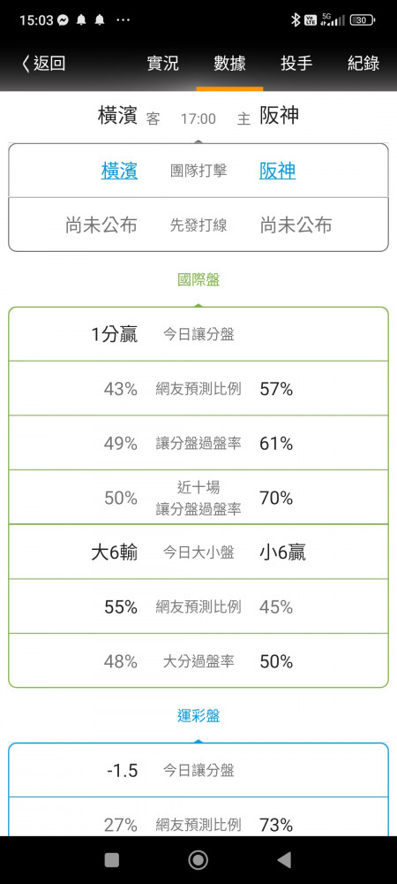
Task: Tap the 17:00 game time label
Action: coord(198,119)
